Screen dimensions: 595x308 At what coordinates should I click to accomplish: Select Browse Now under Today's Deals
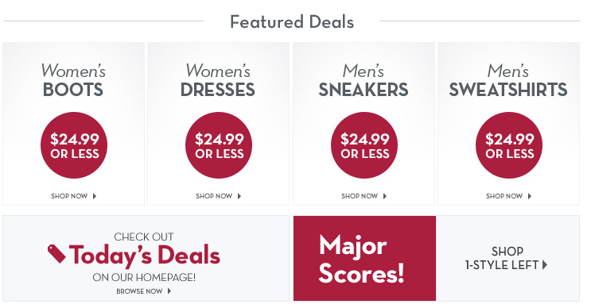[x=139, y=291]
